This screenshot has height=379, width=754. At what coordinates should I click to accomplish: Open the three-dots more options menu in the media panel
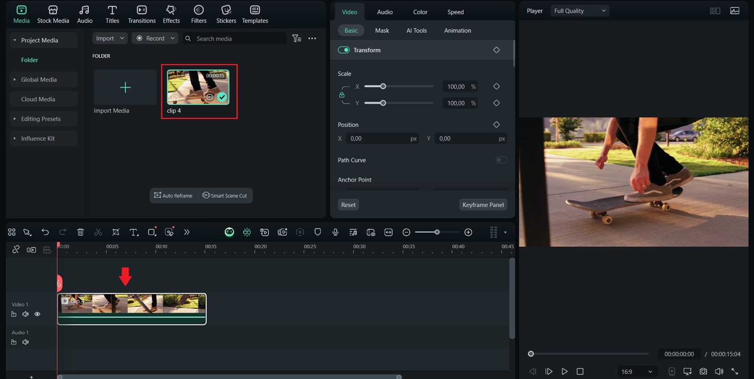[312, 38]
